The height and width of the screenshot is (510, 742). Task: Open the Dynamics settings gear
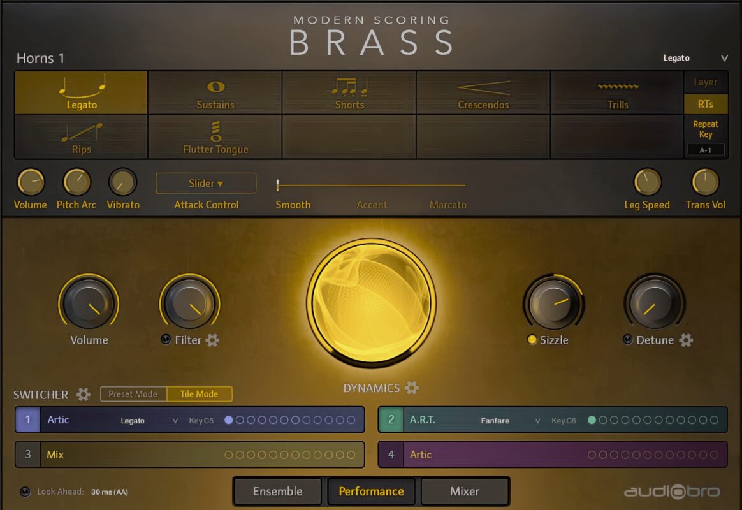pyautogui.click(x=412, y=388)
